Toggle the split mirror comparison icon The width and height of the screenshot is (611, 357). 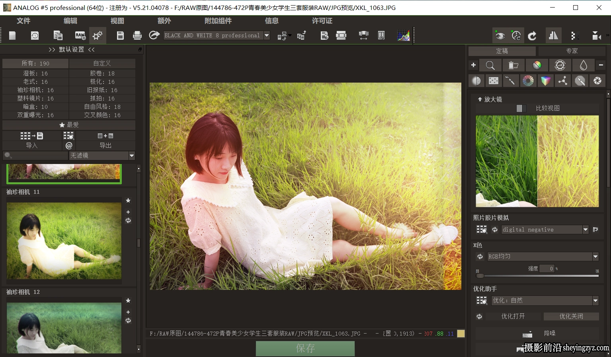(553, 36)
